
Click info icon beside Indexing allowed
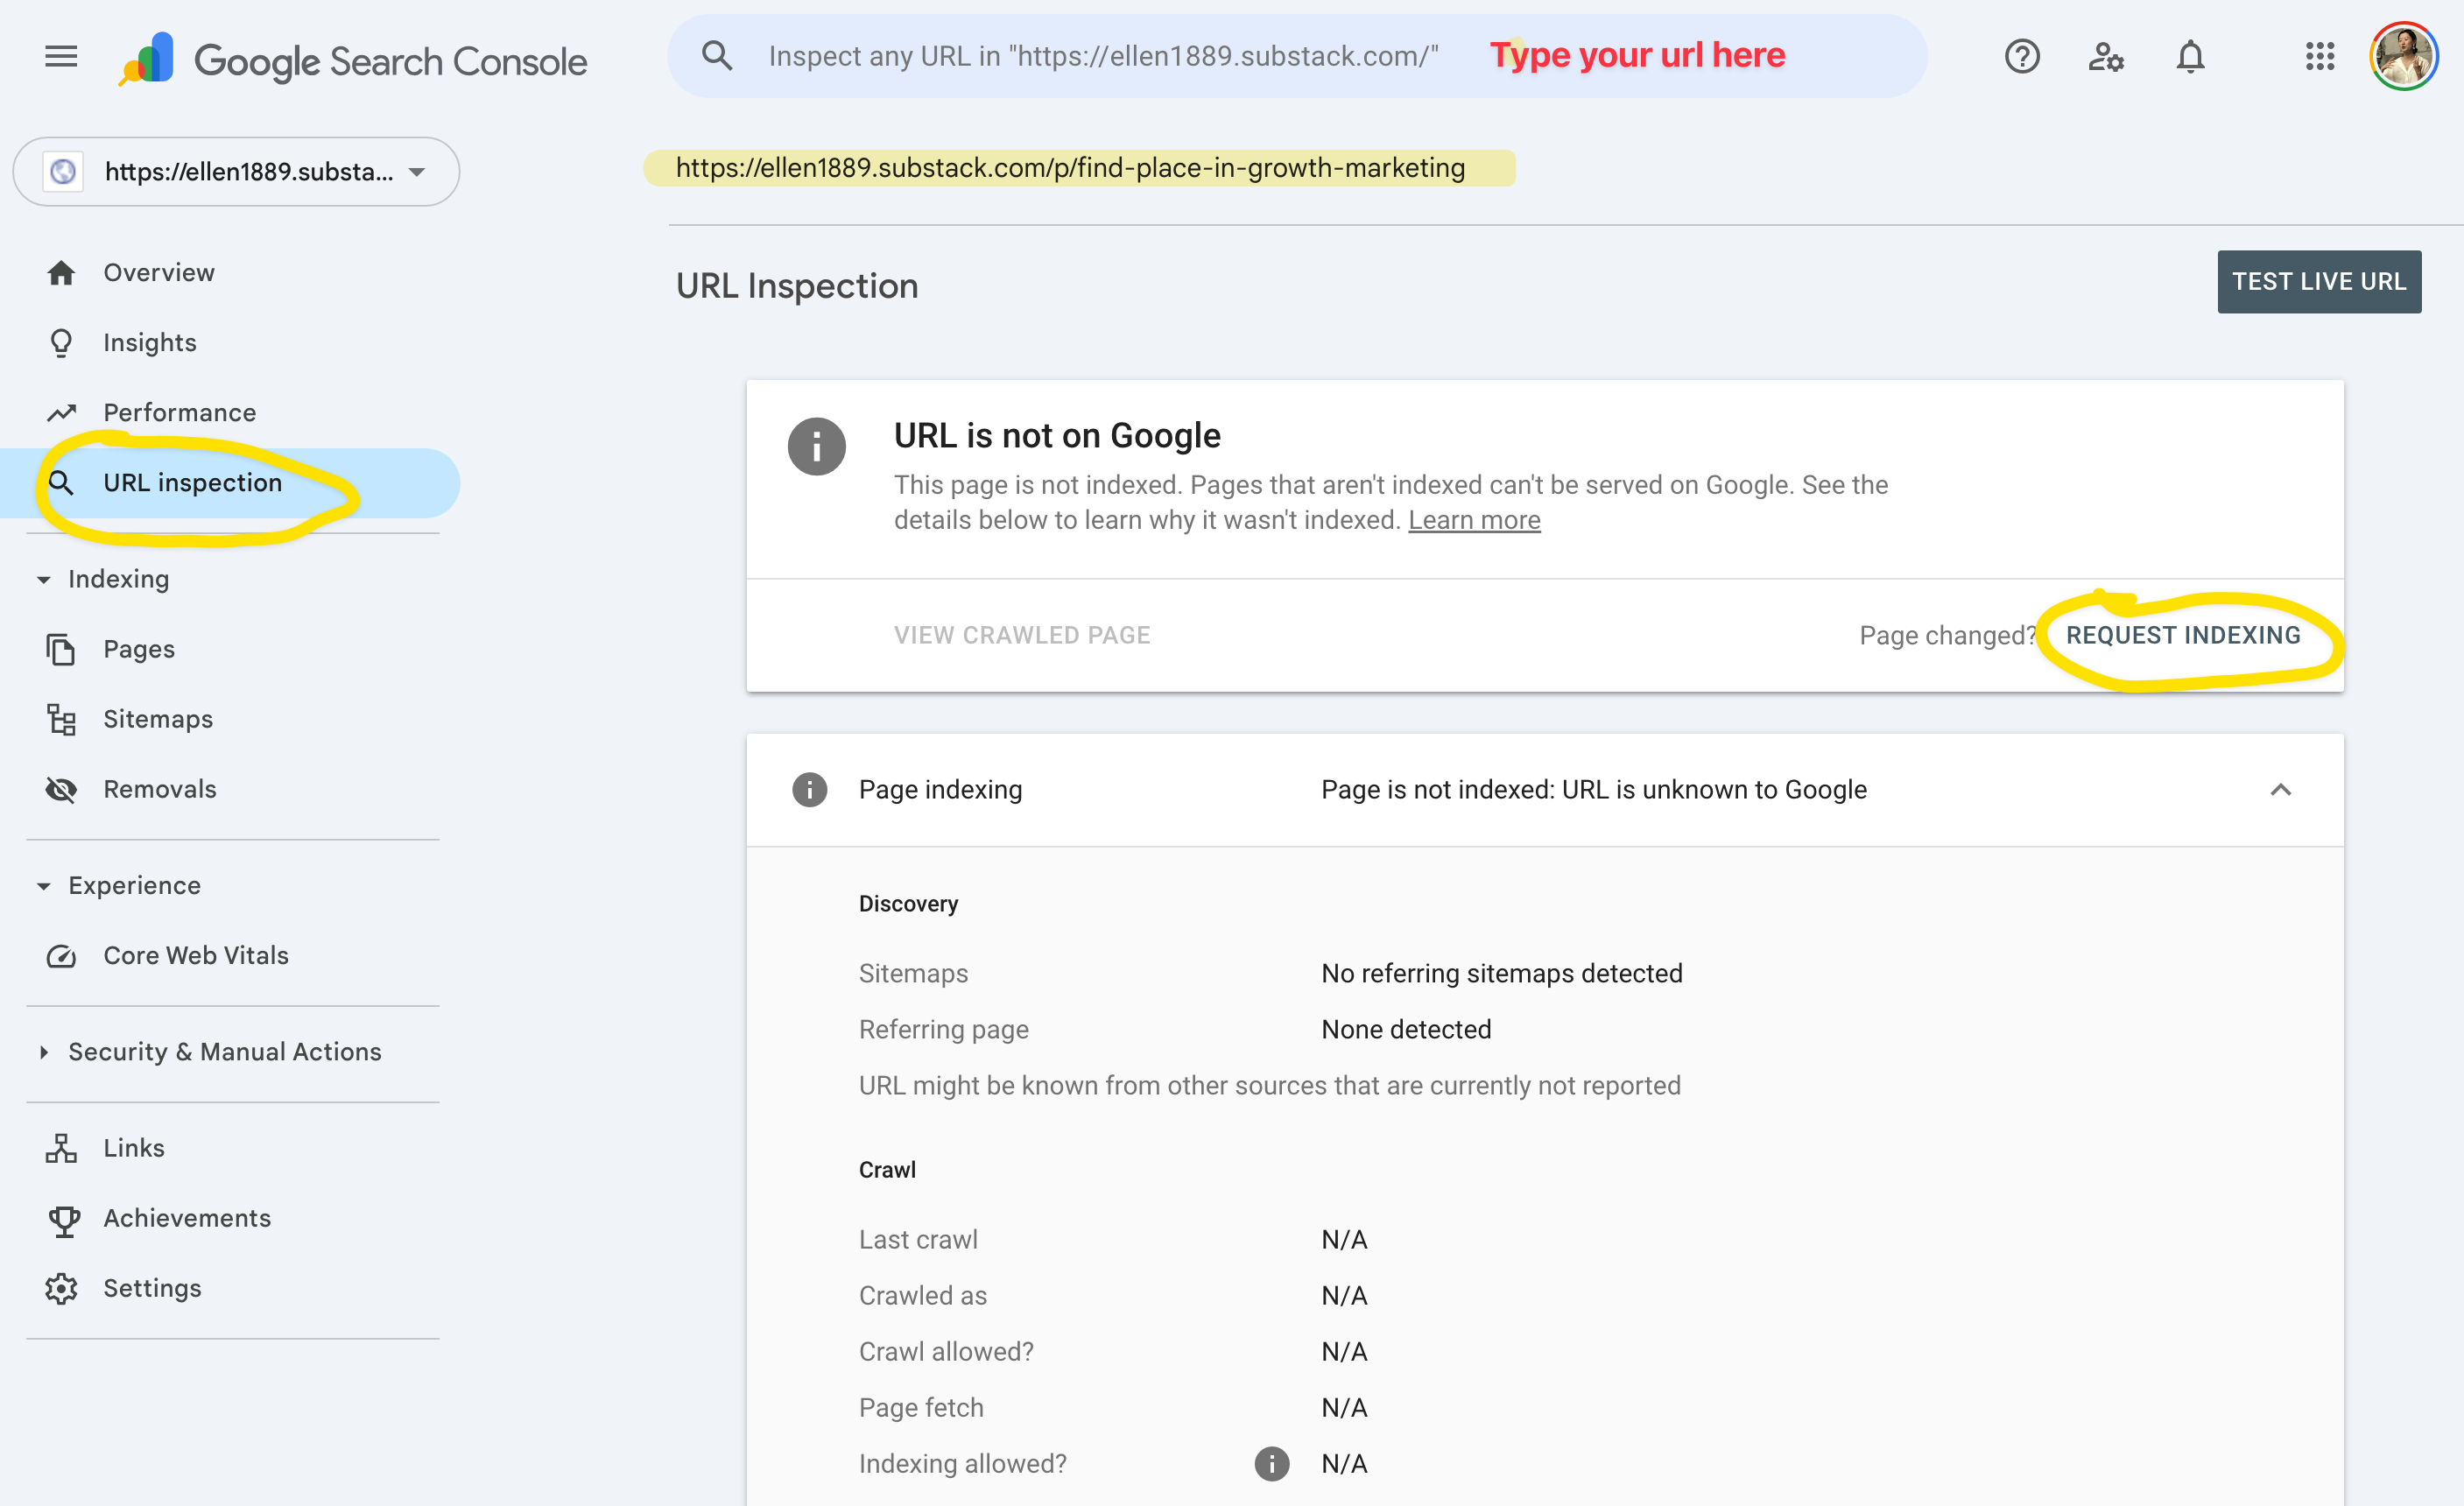click(1271, 1463)
